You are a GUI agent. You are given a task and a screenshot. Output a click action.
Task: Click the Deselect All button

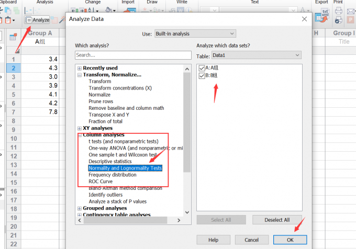tap(277, 220)
